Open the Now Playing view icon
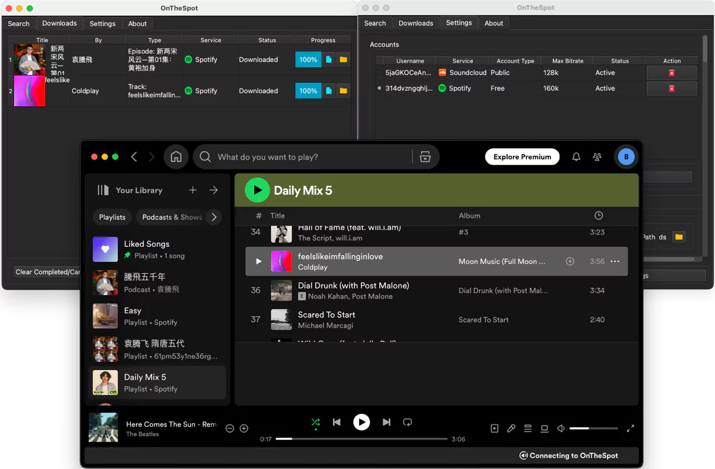The width and height of the screenshot is (715, 469). coord(494,429)
